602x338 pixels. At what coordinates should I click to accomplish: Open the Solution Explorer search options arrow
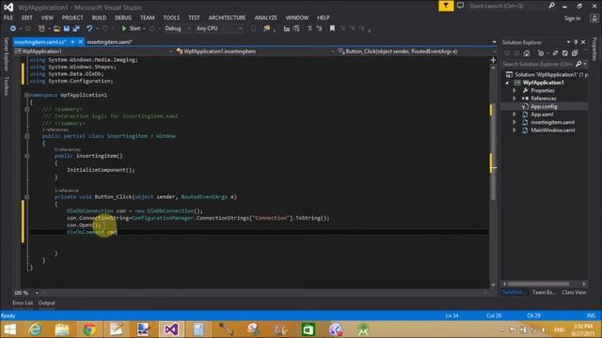tap(585, 64)
